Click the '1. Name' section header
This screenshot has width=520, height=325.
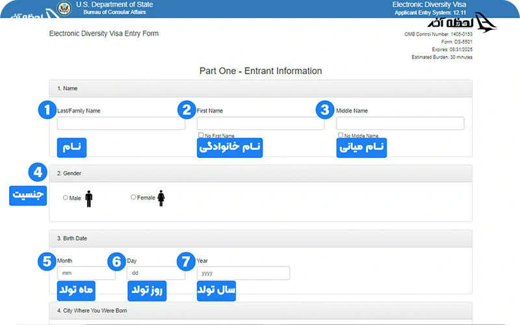point(261,88)
